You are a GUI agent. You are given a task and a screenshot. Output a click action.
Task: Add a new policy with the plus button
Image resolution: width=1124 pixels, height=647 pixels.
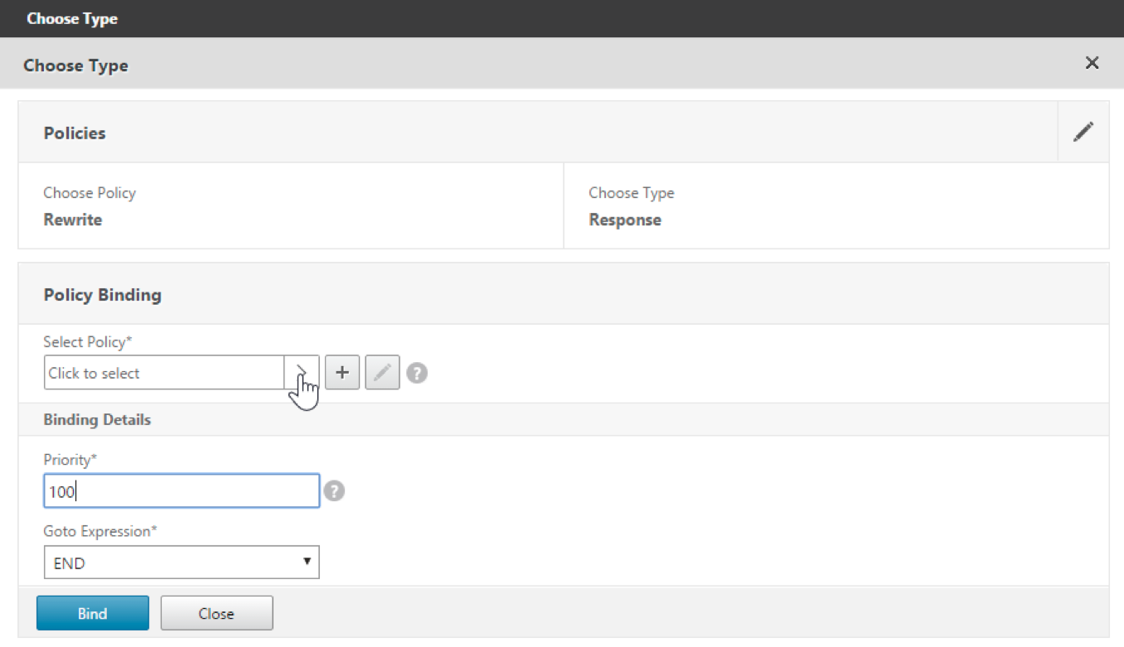(342, 373)
